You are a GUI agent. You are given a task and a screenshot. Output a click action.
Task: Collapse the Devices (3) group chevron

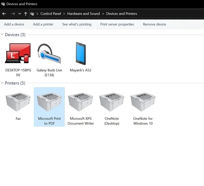tap(2, 35)
